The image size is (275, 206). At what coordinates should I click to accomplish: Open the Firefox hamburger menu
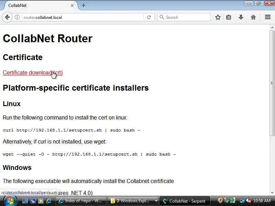[x=268, y=17]
